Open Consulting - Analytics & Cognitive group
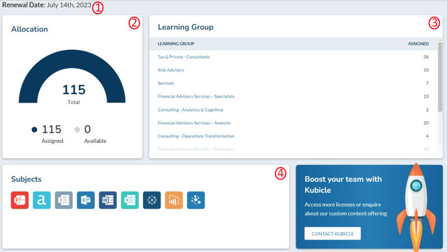The width and height of the screenshot is (447, 252). coord(190,110)
